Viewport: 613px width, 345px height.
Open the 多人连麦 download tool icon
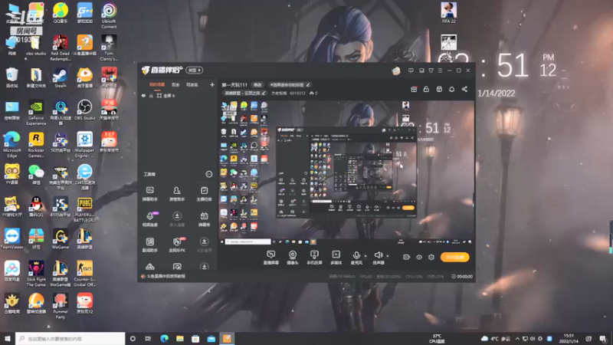[177, 219]
